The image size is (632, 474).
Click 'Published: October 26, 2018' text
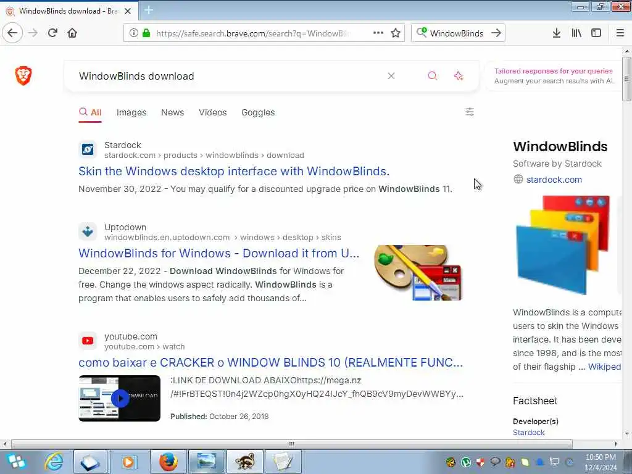tap(219, 417)
